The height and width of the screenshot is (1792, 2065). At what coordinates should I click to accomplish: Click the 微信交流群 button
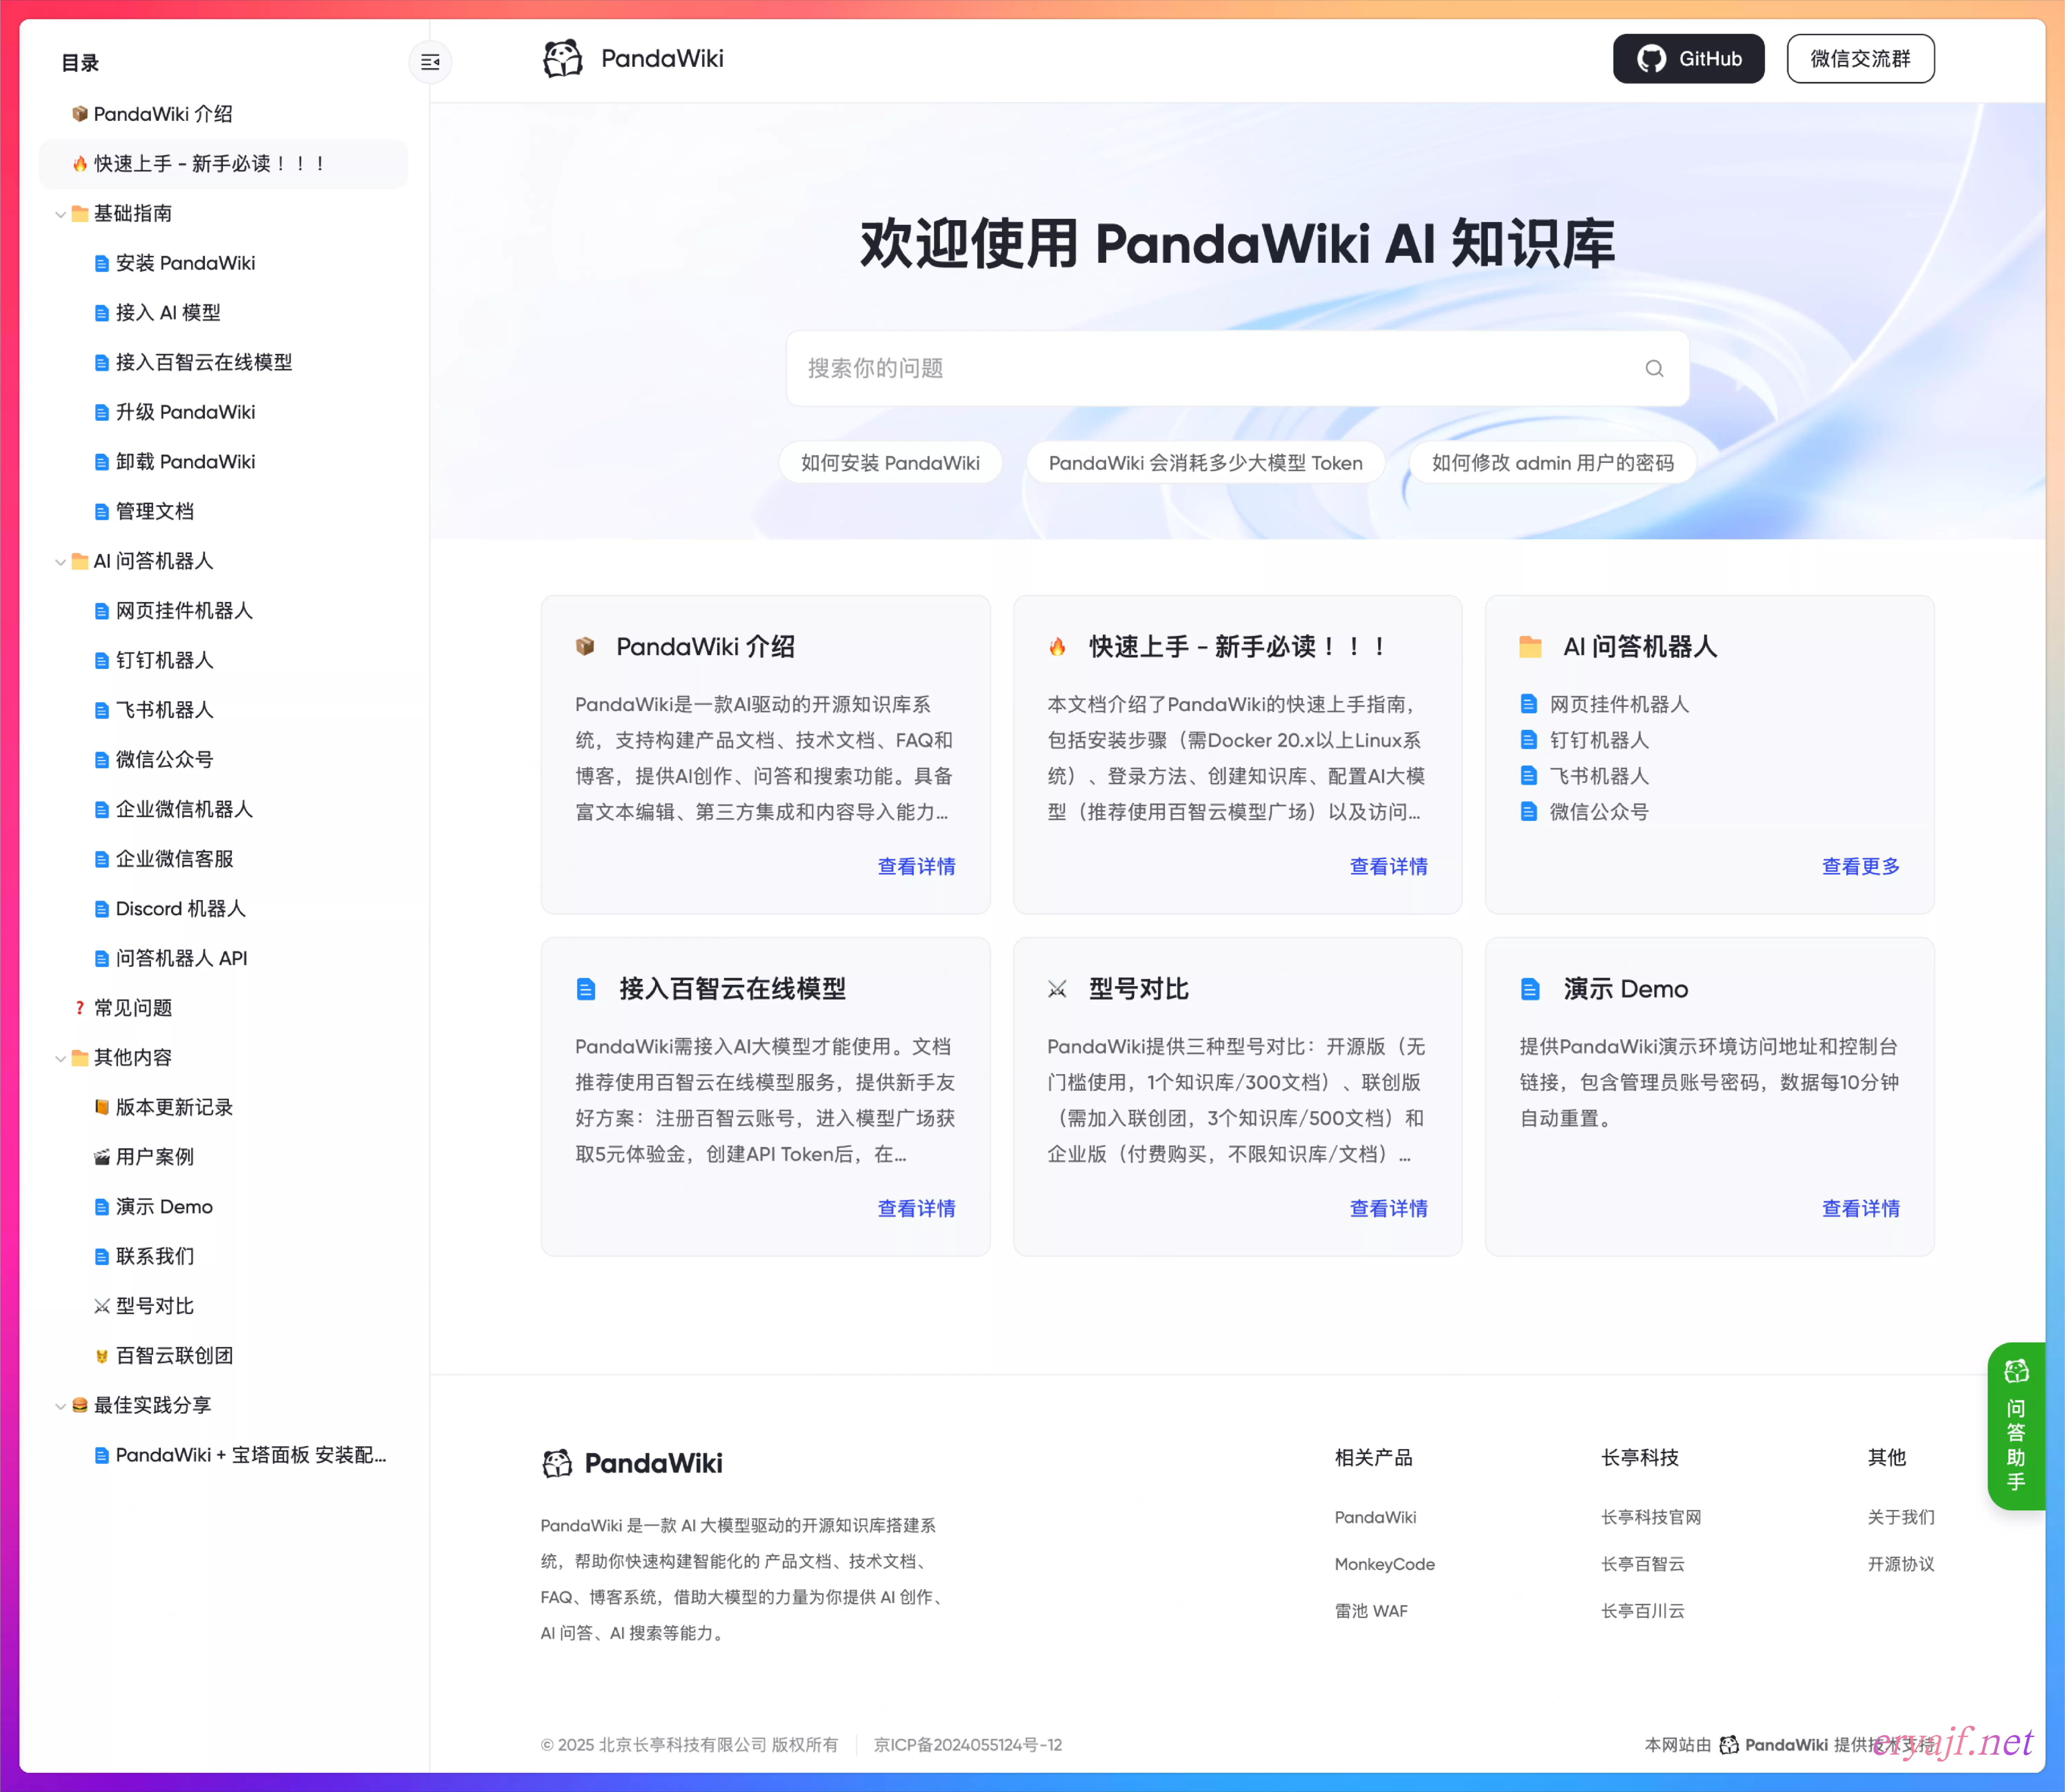click(1860, 59)
